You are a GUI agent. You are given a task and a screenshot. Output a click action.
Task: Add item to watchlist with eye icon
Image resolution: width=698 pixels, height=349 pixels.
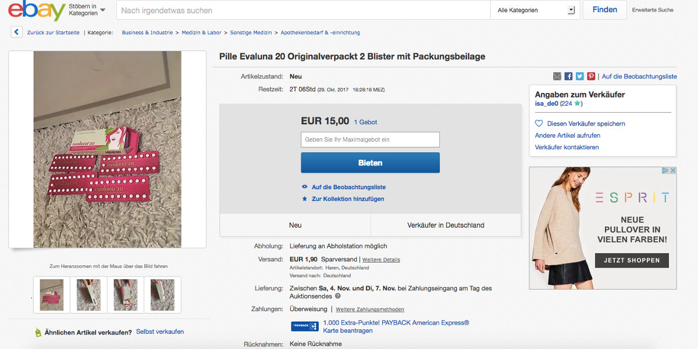click(x=304, y=187)
